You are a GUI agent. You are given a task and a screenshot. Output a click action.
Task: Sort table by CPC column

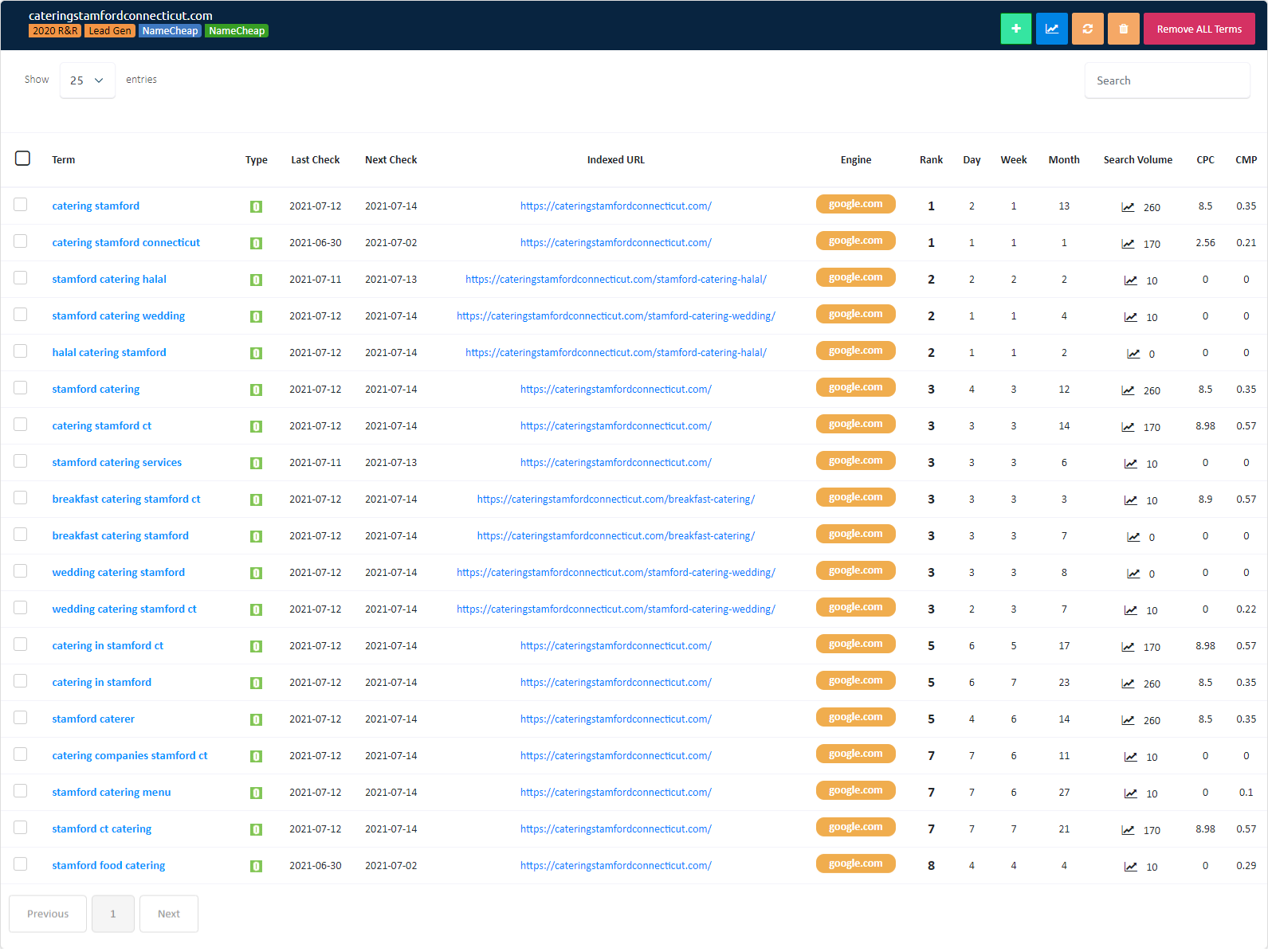coord(1205,160)
